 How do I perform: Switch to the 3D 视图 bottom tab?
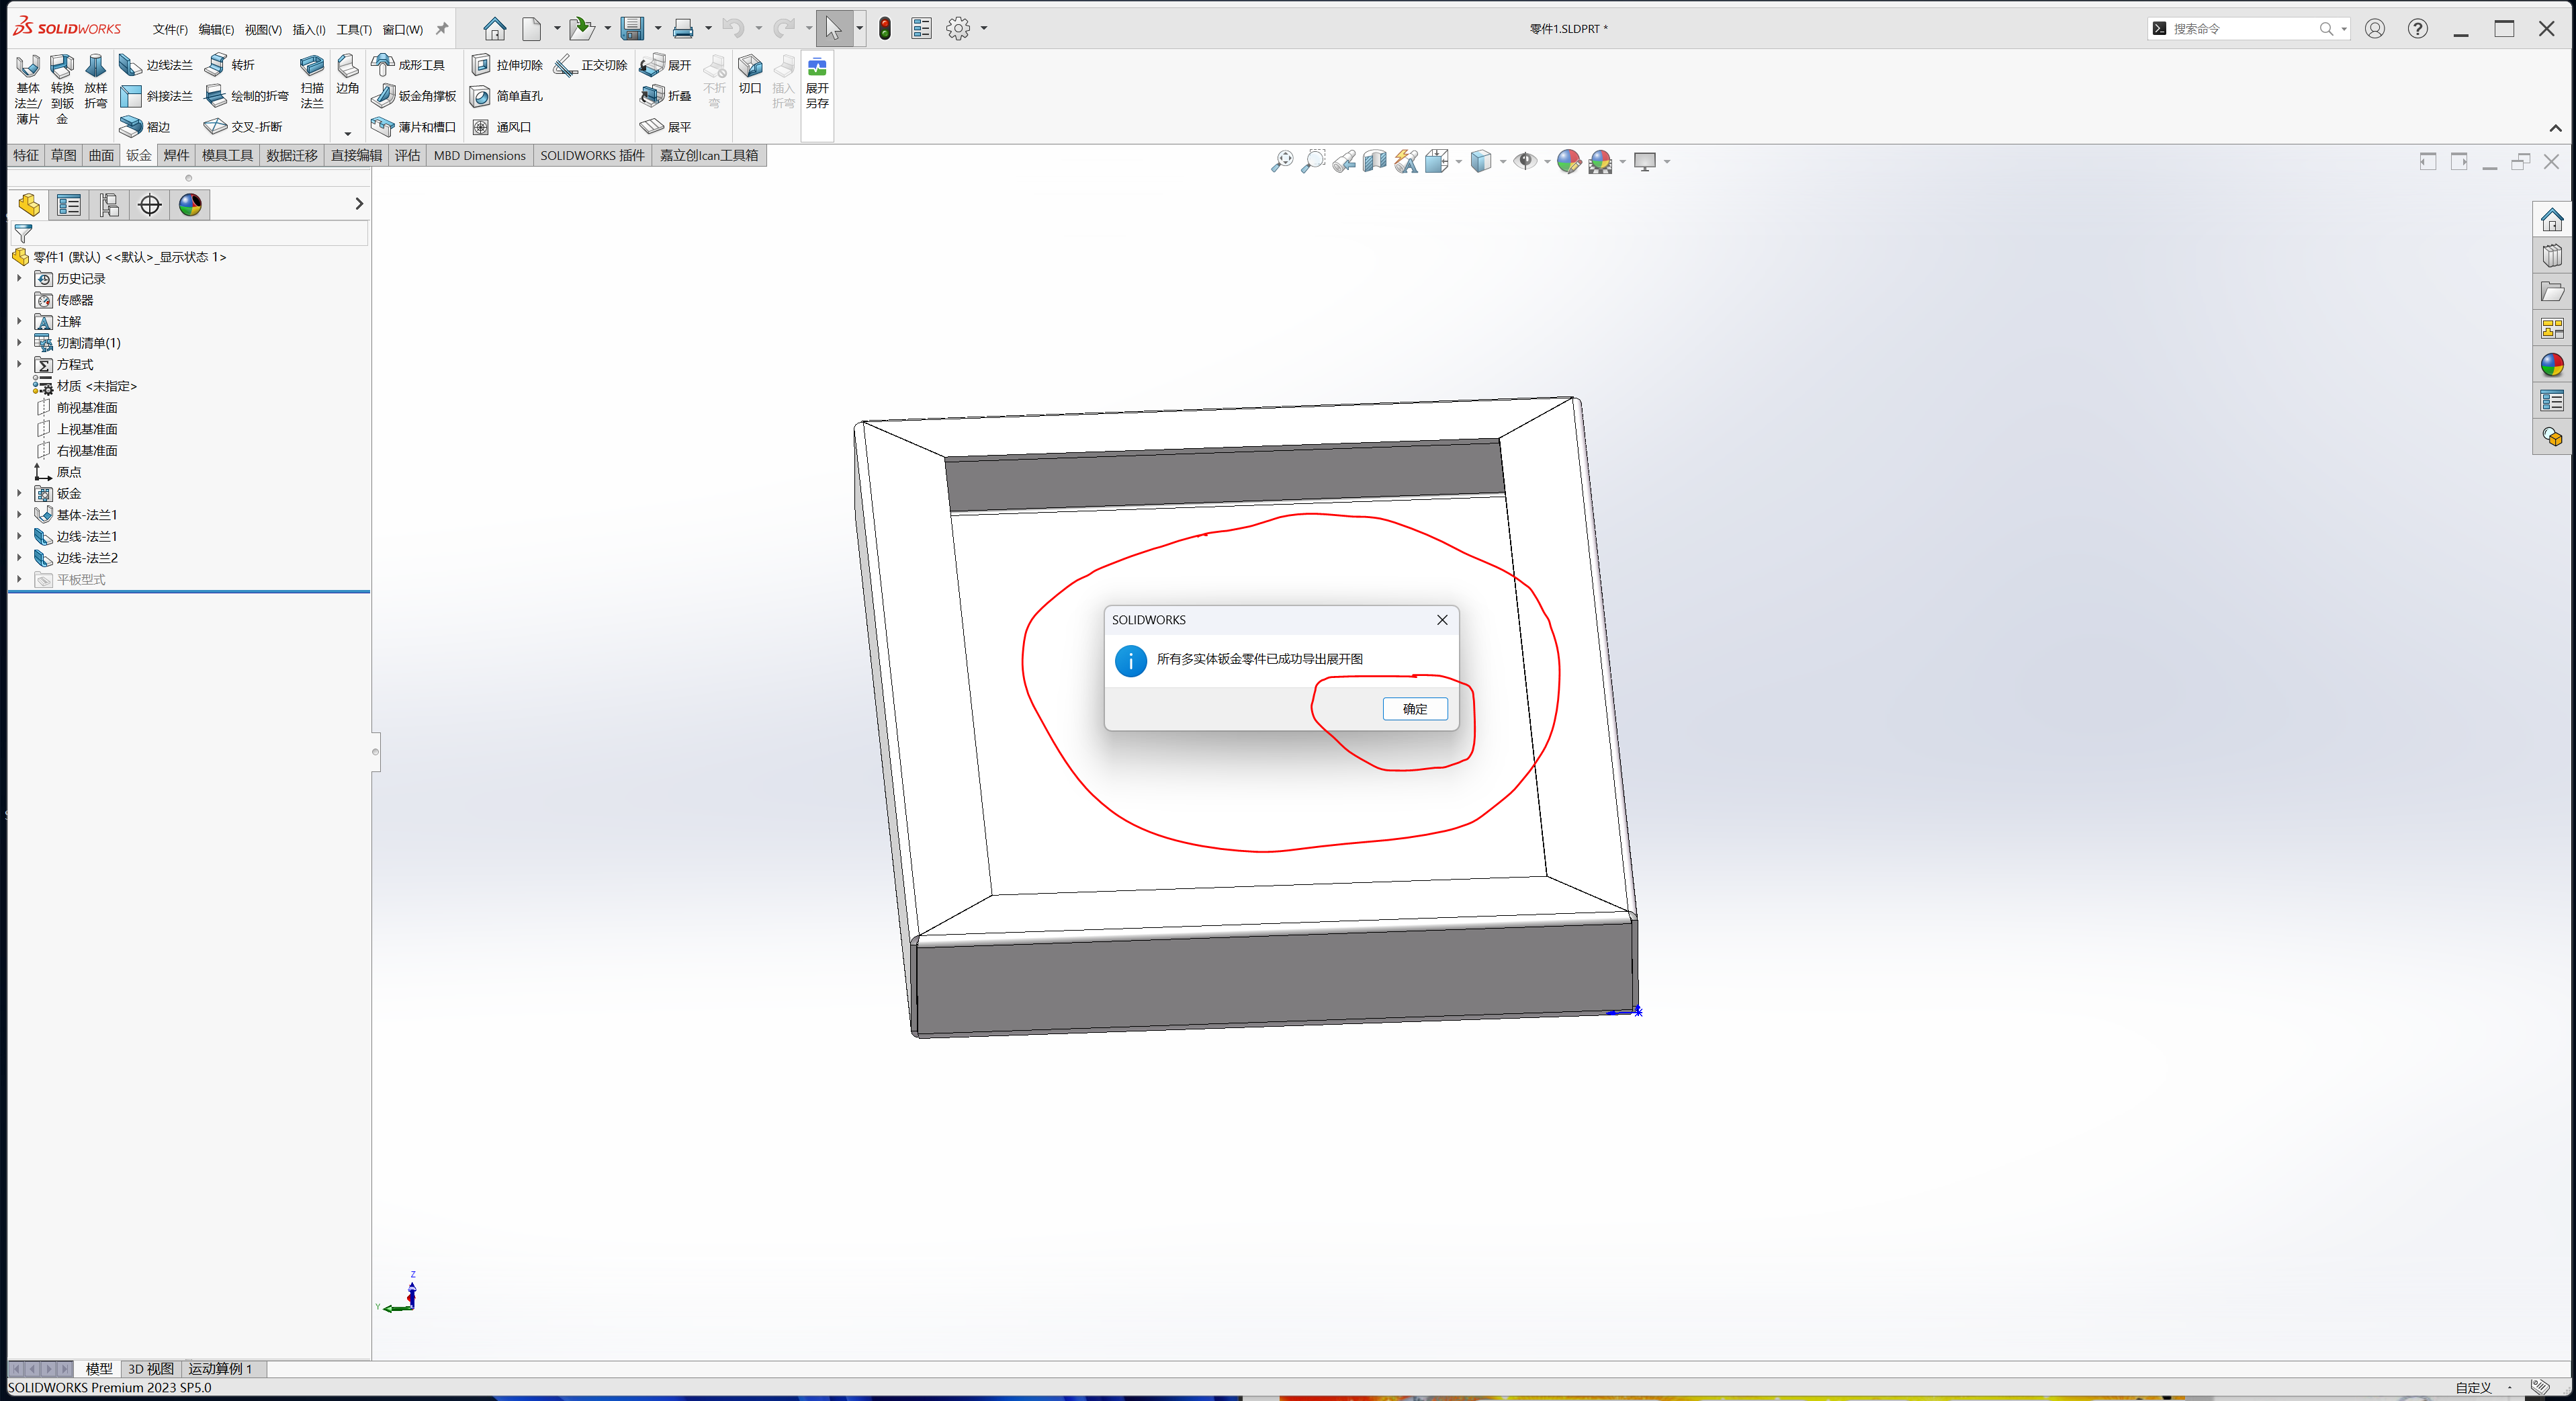(151, 1369)
